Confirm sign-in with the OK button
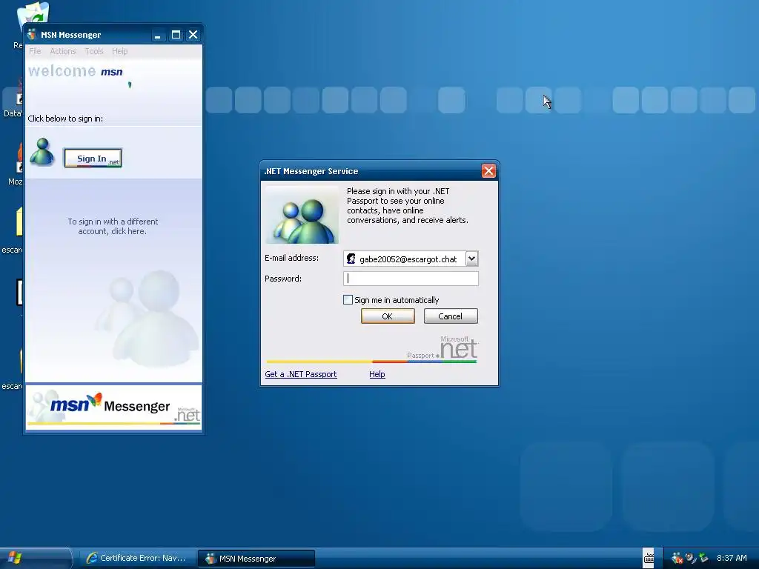 388,316
